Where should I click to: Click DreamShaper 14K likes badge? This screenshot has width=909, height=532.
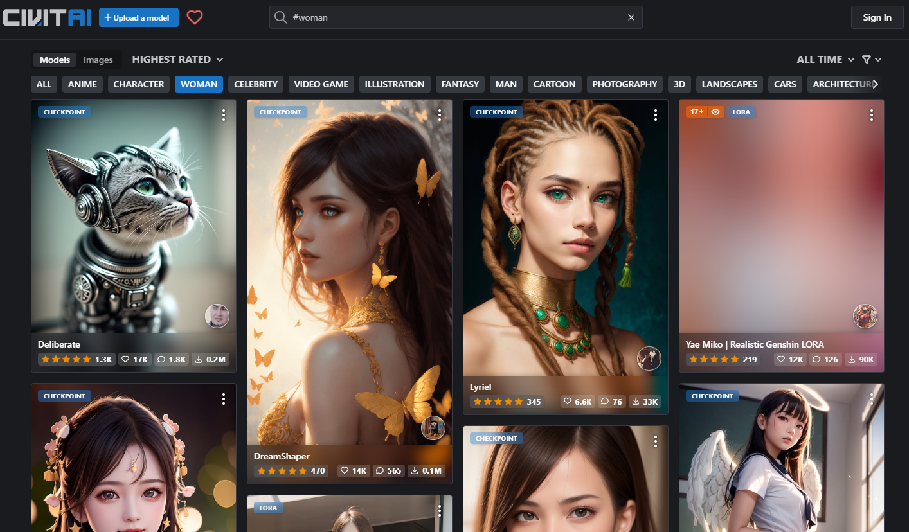pyautogui.click(x=353, y=470)
